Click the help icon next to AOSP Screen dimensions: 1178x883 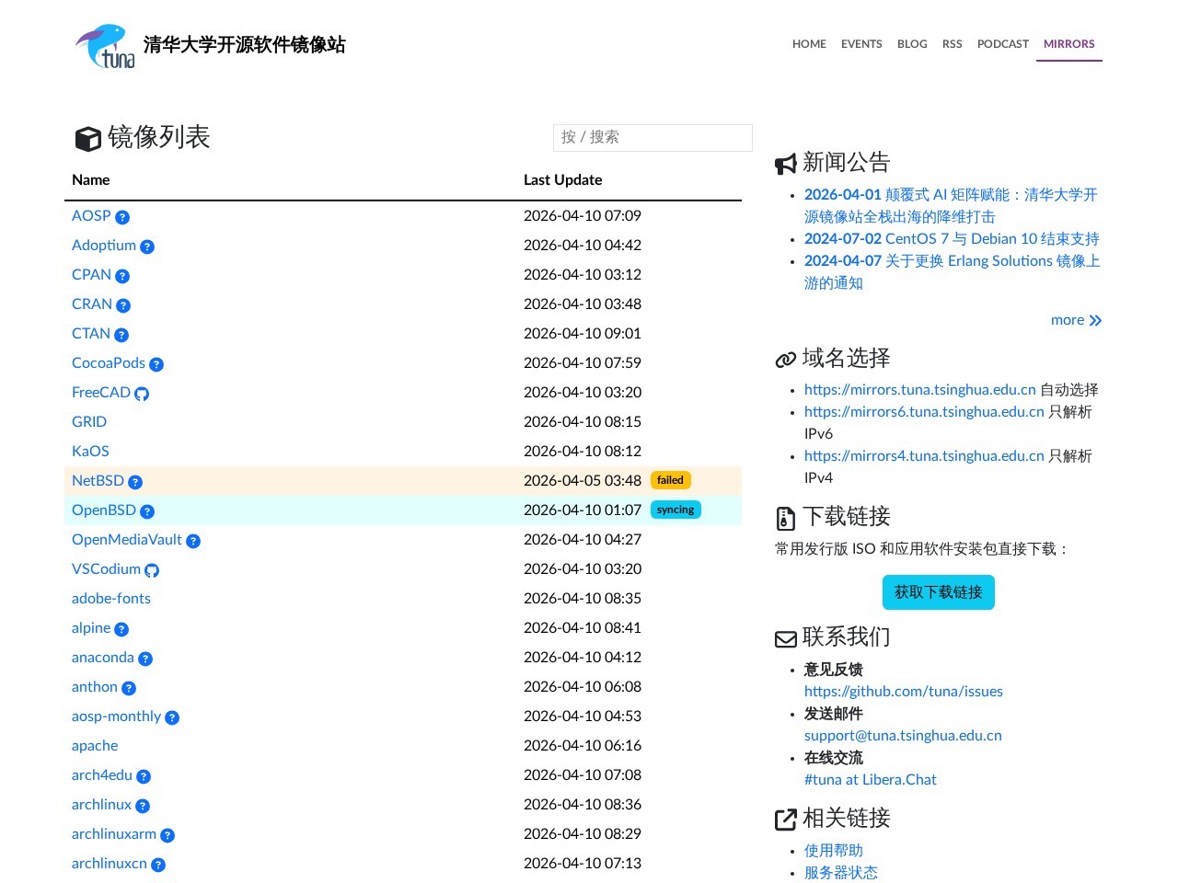122,216
